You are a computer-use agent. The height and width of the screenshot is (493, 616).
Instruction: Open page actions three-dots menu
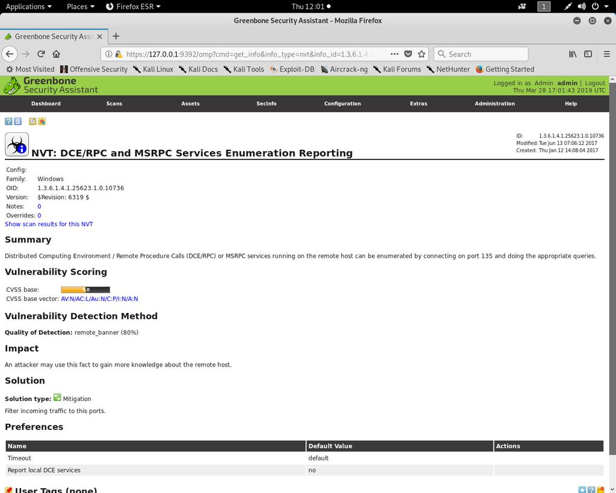(395, 54)
